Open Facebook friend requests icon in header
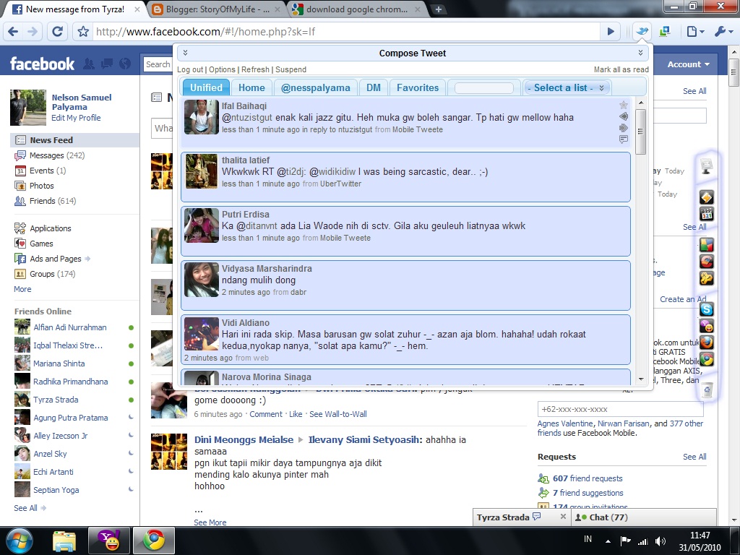 pyautogui.click(x=88, y=64)
